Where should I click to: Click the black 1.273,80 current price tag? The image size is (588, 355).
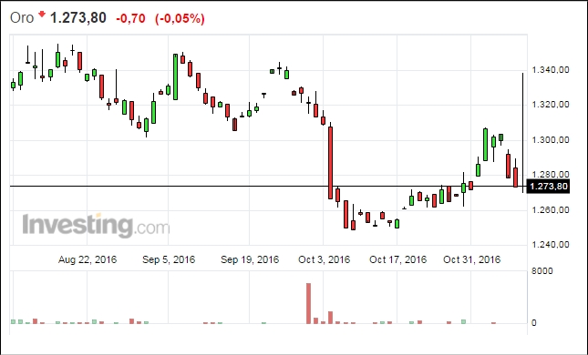(548, 186)
